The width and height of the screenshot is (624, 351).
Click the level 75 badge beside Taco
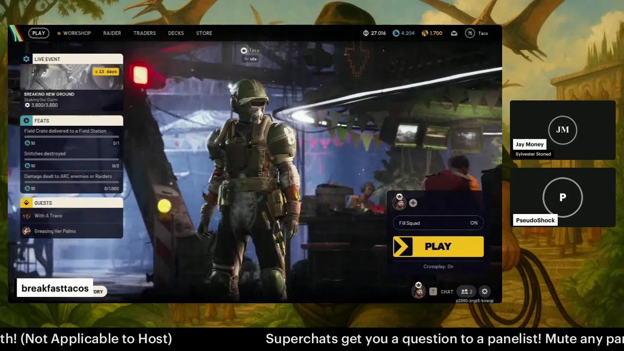pyautogui.click(x=469, y=33)
